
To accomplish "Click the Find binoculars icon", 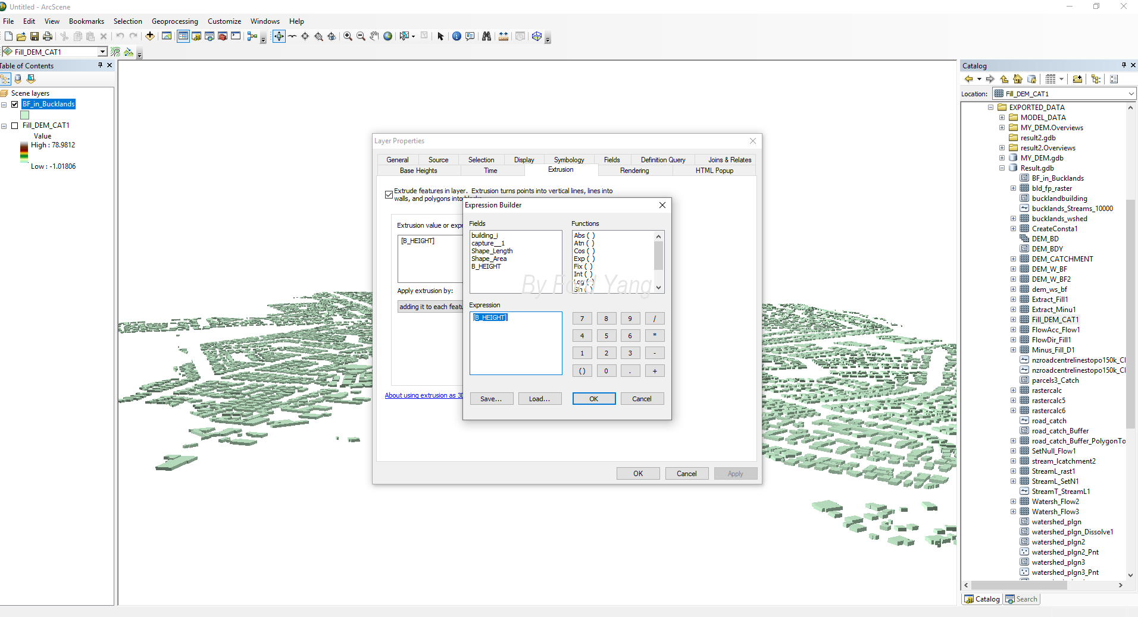I will click(x=487, y=36).
